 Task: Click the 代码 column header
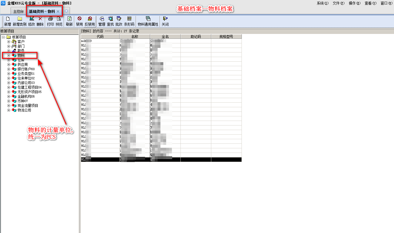pyautogui.click(x=100, y=37)
